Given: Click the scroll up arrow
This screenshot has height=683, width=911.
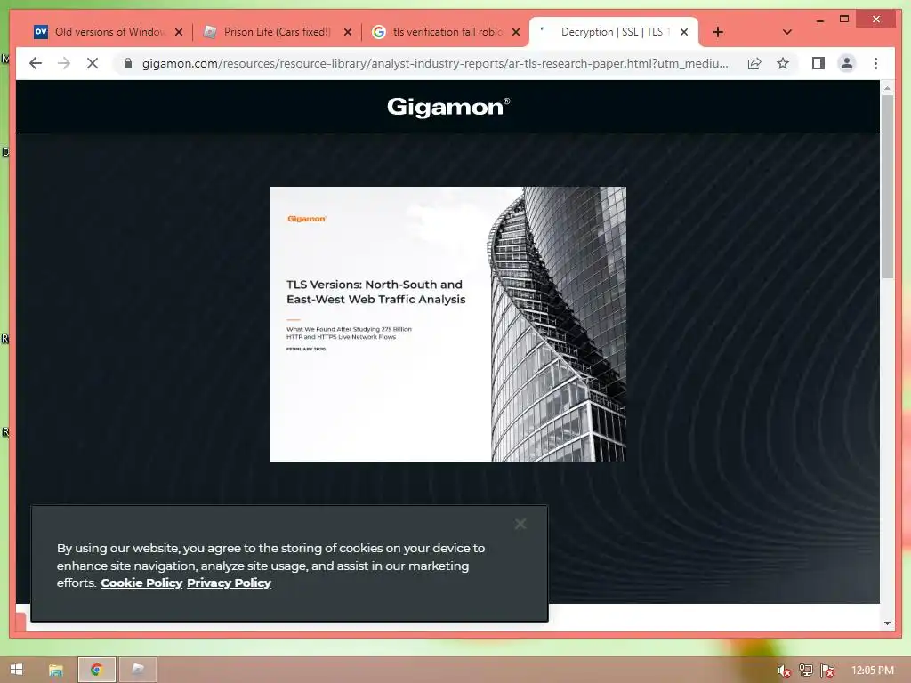Looking at the screenshot, I should 887,88.
